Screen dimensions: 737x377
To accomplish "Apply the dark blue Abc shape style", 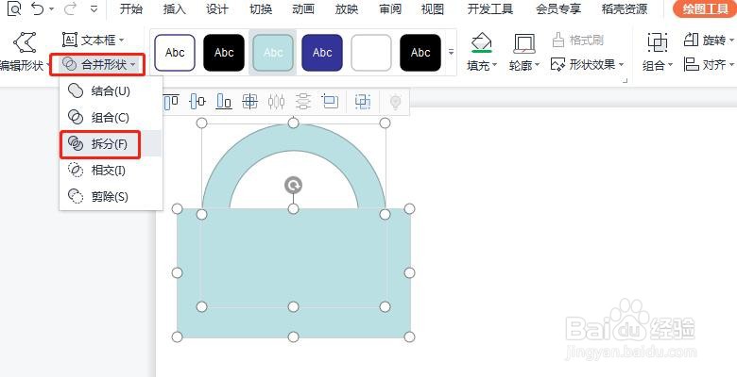I will [322, 53].
